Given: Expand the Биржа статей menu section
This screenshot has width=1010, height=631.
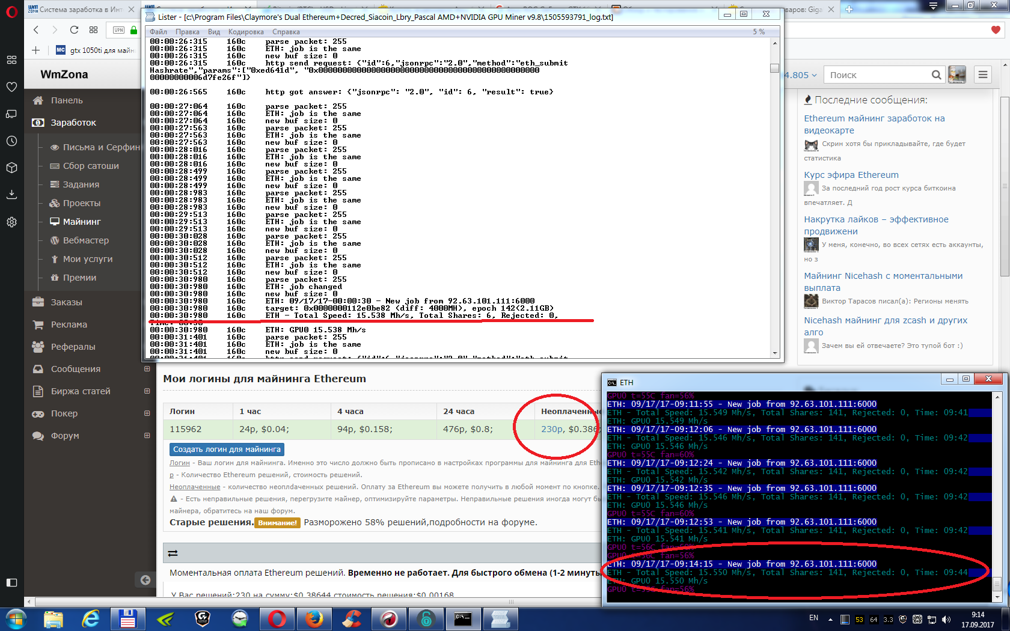Looking at the screenshot, I should coord(147,391).
